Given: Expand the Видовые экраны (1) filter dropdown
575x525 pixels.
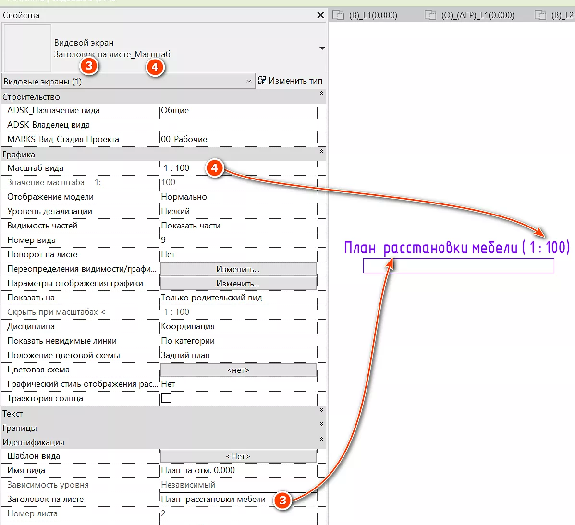Looking at the screenshot, I should tap(248, 81).
